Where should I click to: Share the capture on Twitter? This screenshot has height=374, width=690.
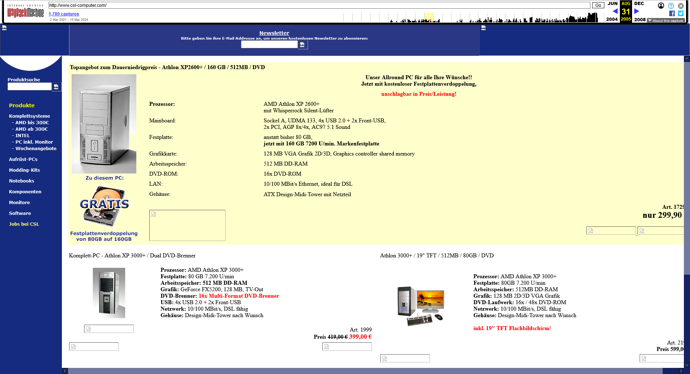tap(681, 13)
